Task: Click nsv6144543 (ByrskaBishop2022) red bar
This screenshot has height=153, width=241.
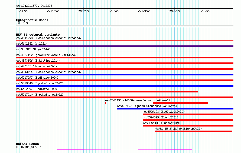Action: (193, 131)
